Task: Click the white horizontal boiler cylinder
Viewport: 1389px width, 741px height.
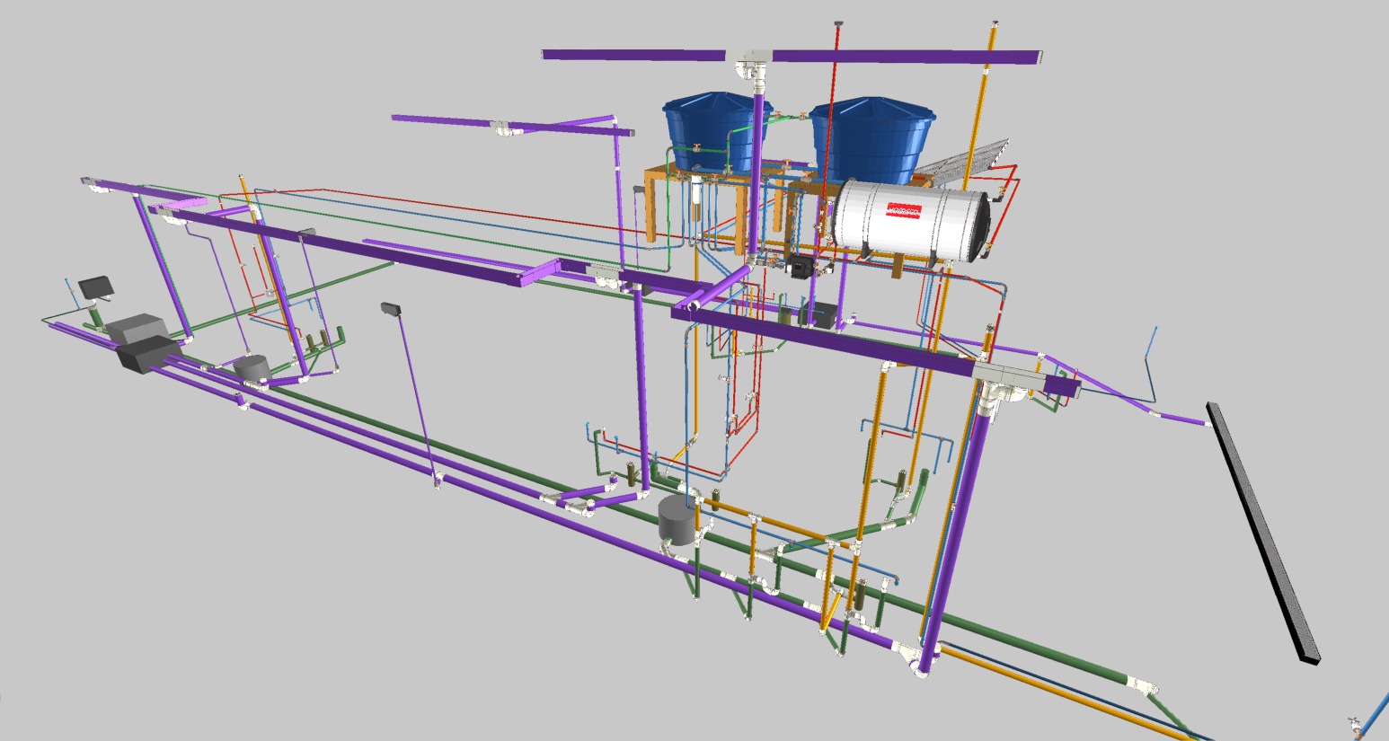Action: [x=910, y=220]
